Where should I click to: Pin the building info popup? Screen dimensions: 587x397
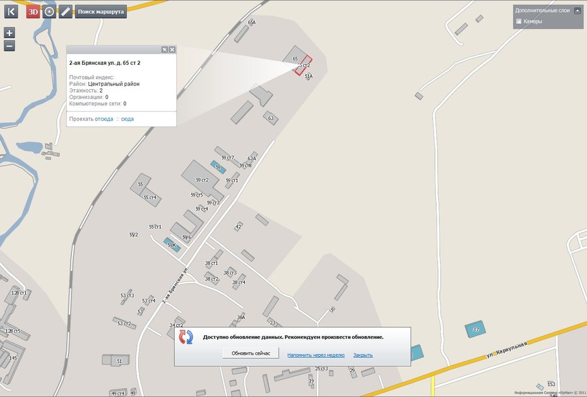click(x=164, y=50)
